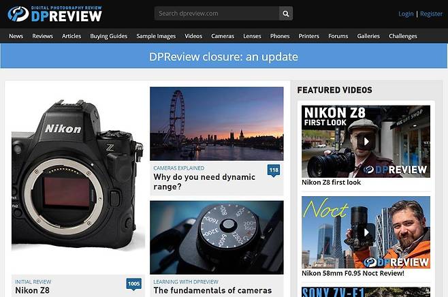Viewport: 448px width, 297px height.
Task: Go to Phones section
Action: point(280,36)
